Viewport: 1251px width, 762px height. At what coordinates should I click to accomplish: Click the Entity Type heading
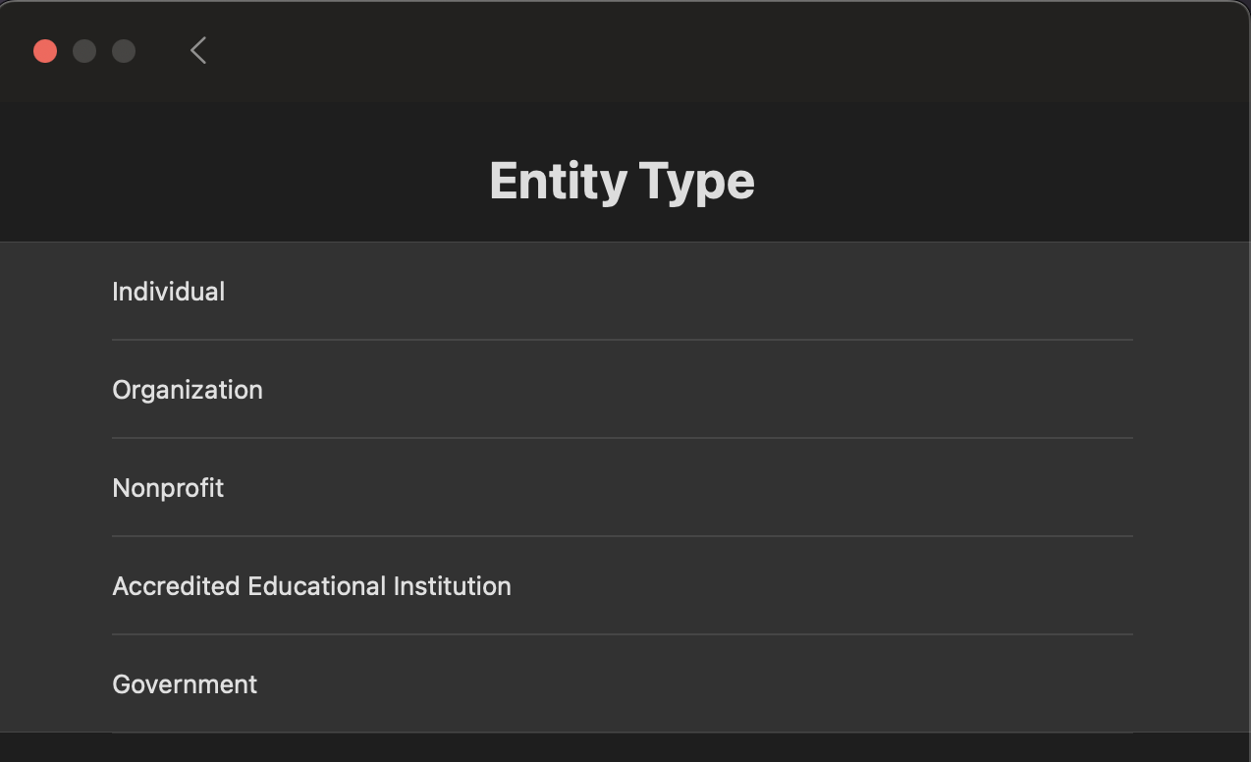tap(622, 182)
